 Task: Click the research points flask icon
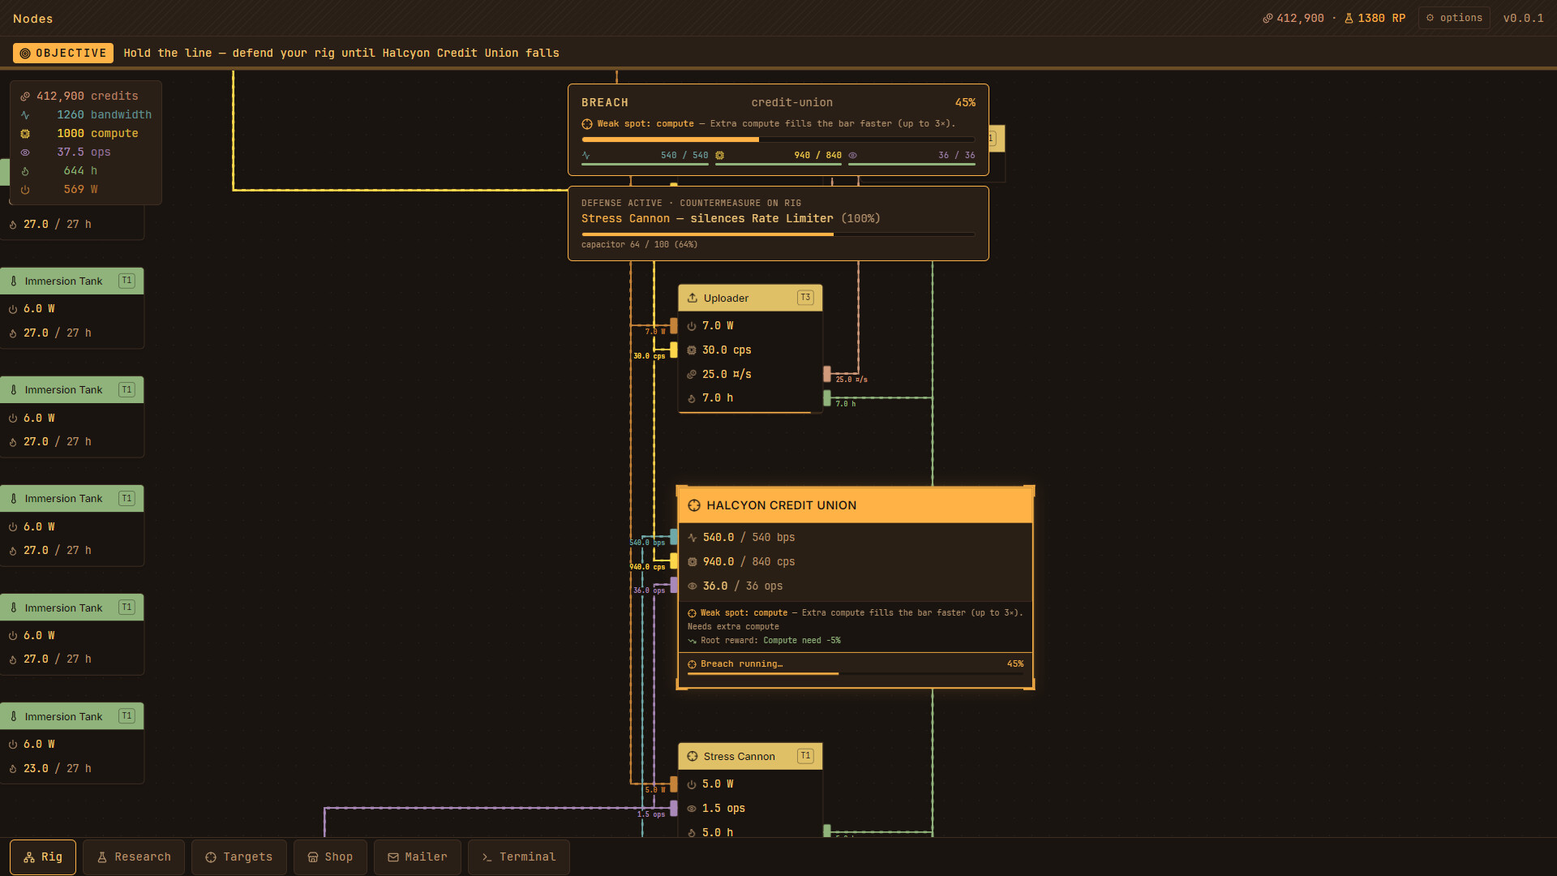pos(1349,18)
